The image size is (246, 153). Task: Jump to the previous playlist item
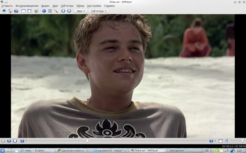point(63,11)
